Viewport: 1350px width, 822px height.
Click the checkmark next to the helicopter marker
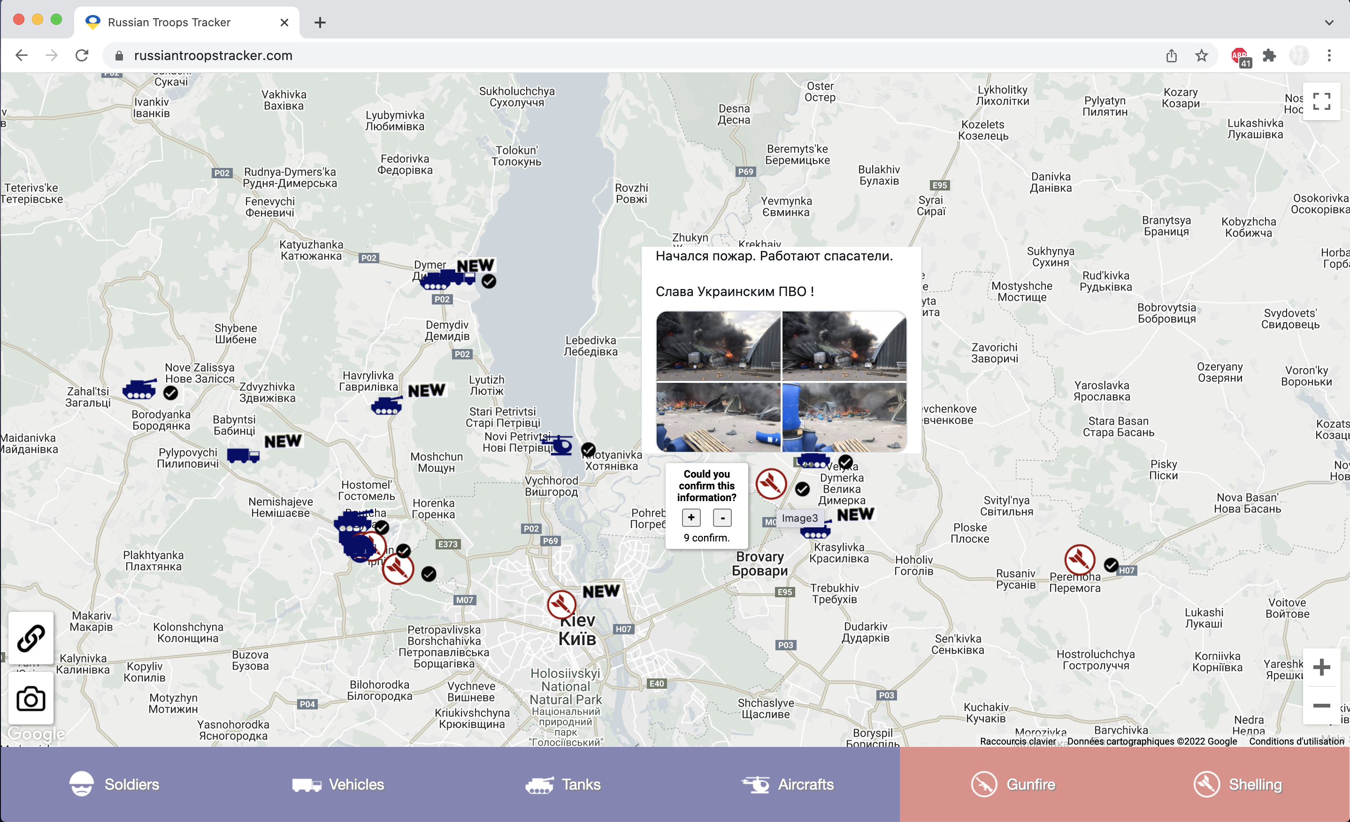tap(588, 449)
